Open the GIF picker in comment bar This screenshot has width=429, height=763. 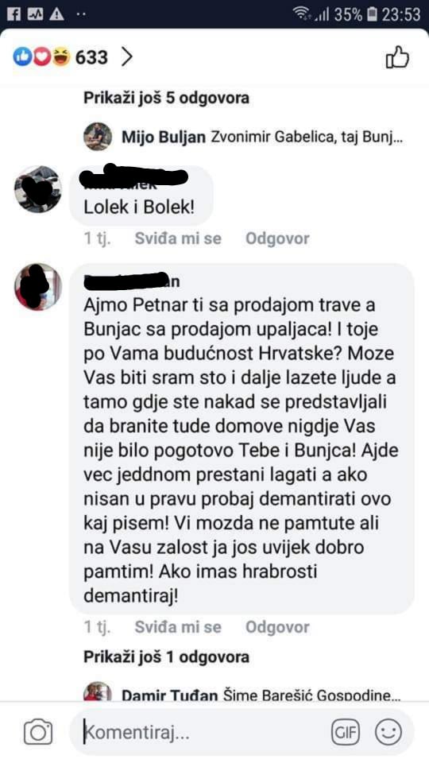tap(346, 732)
